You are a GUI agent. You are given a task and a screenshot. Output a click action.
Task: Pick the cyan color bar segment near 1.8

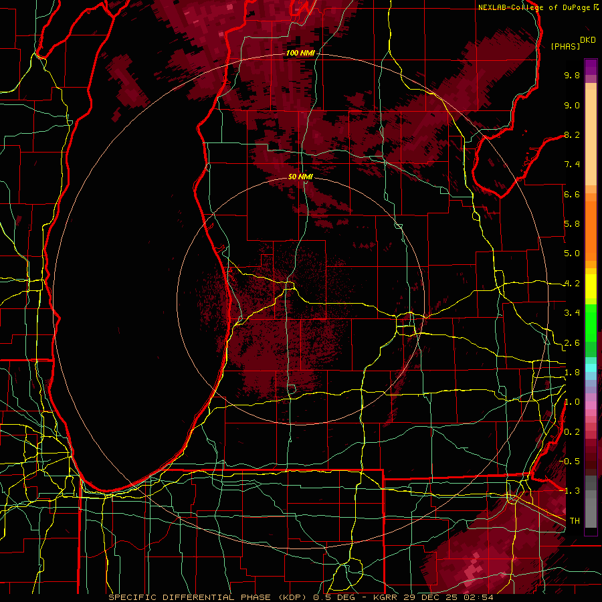point(591,368)
